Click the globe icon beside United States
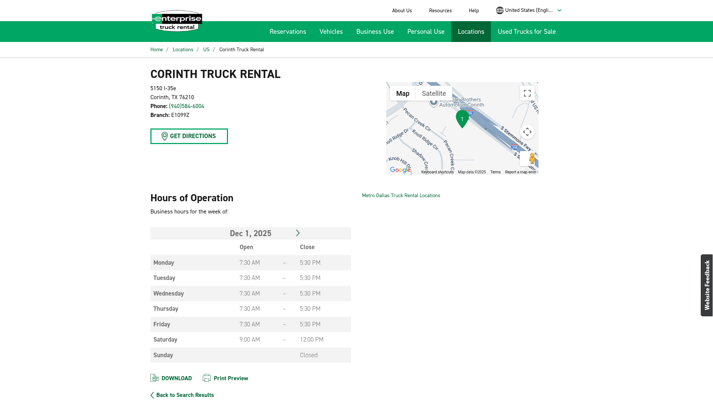 (x=499, y=10)
